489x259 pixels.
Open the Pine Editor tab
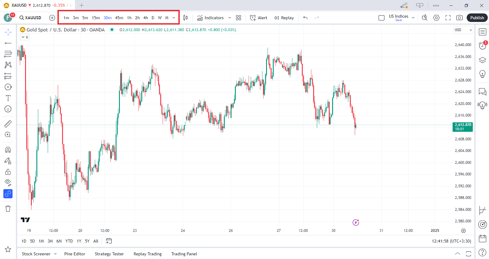[x=75, y=254]
